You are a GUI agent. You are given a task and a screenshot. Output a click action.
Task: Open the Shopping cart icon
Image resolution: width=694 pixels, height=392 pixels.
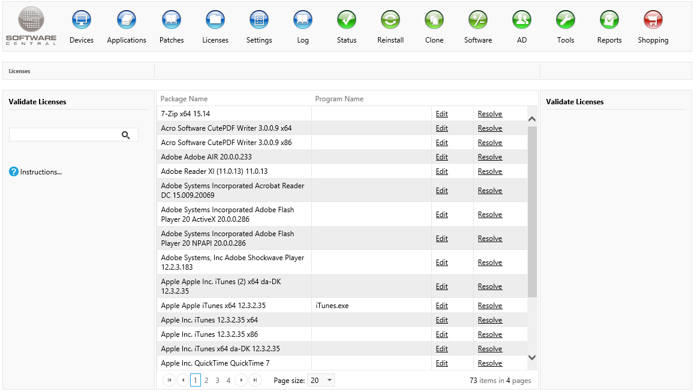tap(653, 20)
